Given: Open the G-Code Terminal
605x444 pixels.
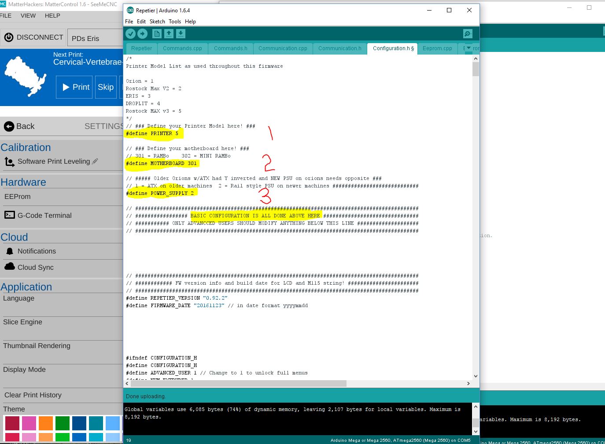Looking at the screenshot, I should [44, 215].
